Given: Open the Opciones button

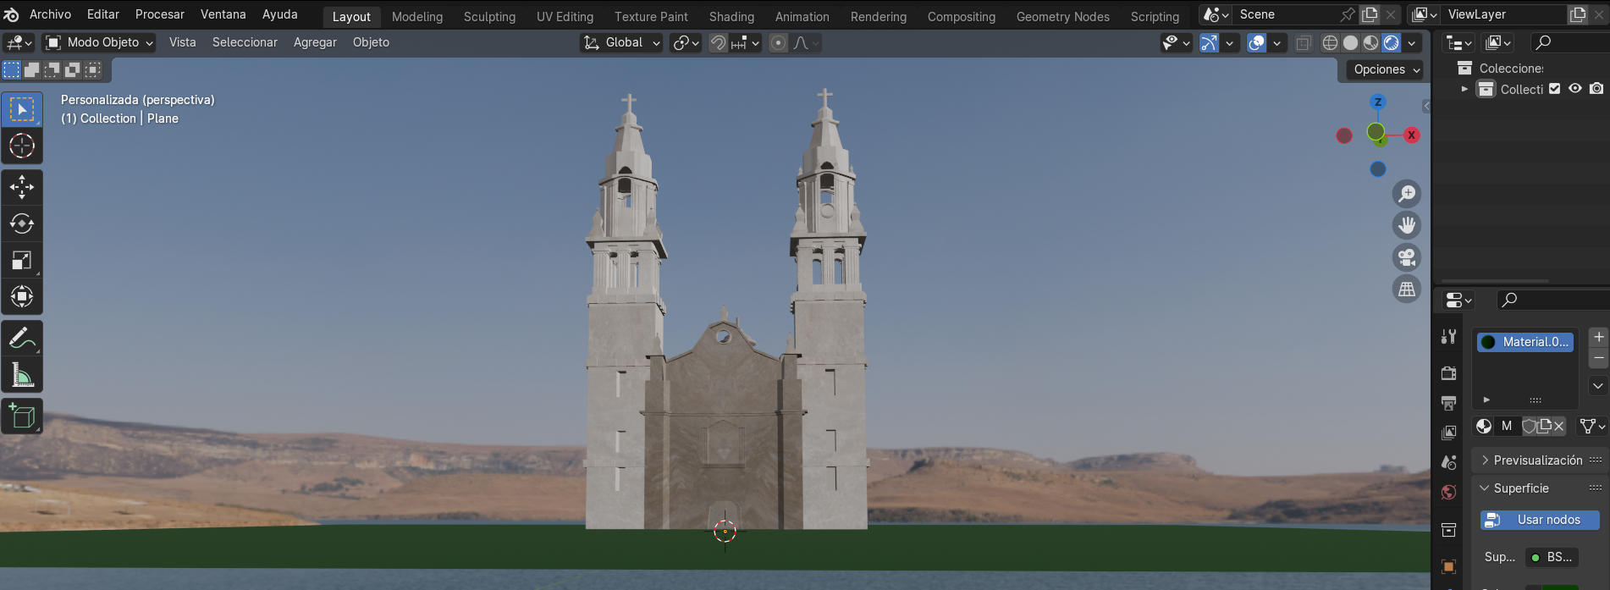Looking at the screenshot, I should [x=1386, y=70].
